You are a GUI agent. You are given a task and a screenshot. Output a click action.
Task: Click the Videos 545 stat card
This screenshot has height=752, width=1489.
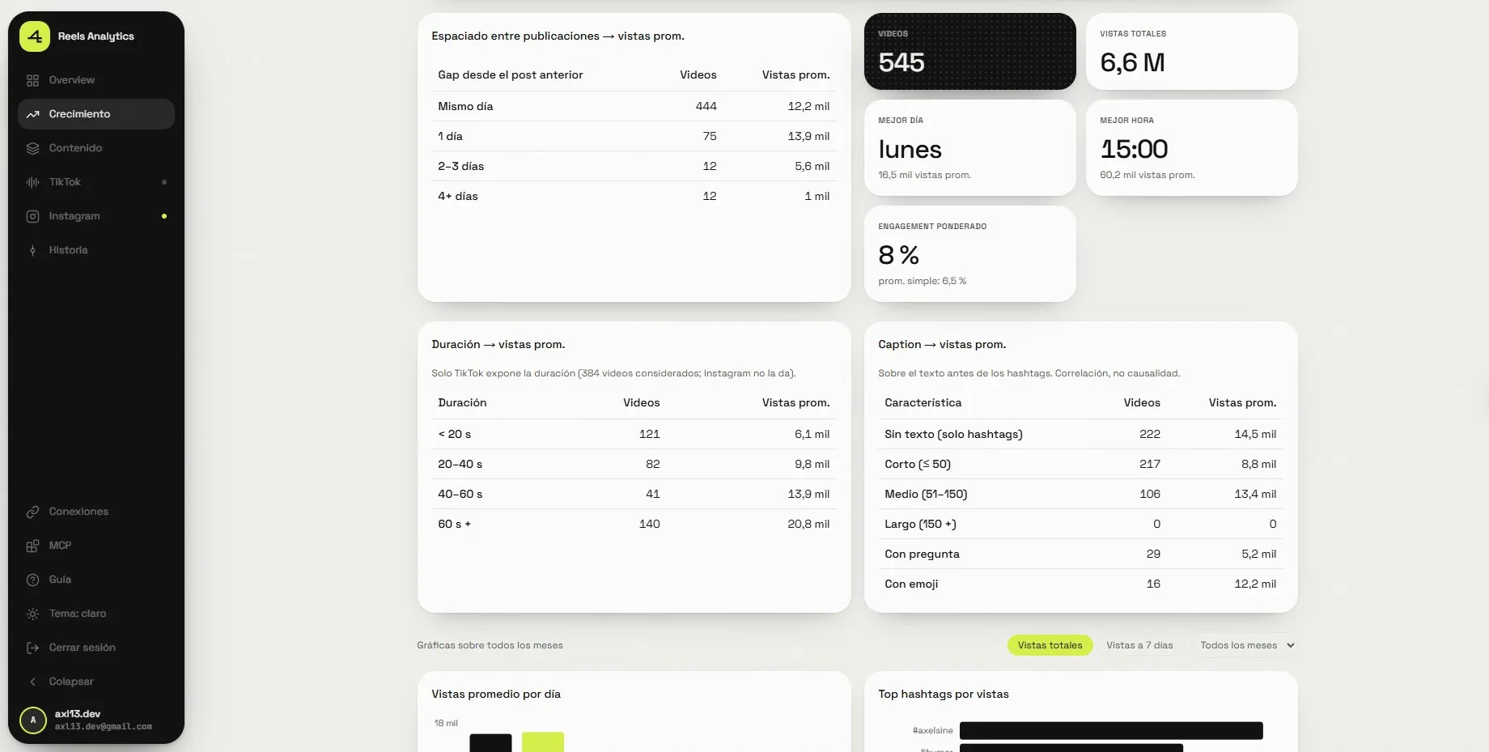[970, 51]
